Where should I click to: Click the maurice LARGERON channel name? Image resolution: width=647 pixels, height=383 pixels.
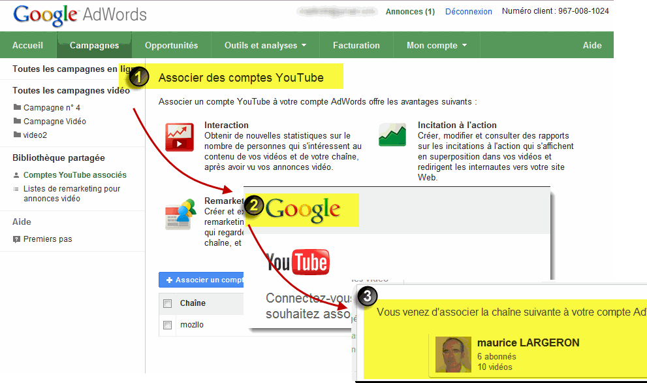528,342
